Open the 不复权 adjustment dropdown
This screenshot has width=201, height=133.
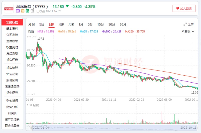point(187,32)
